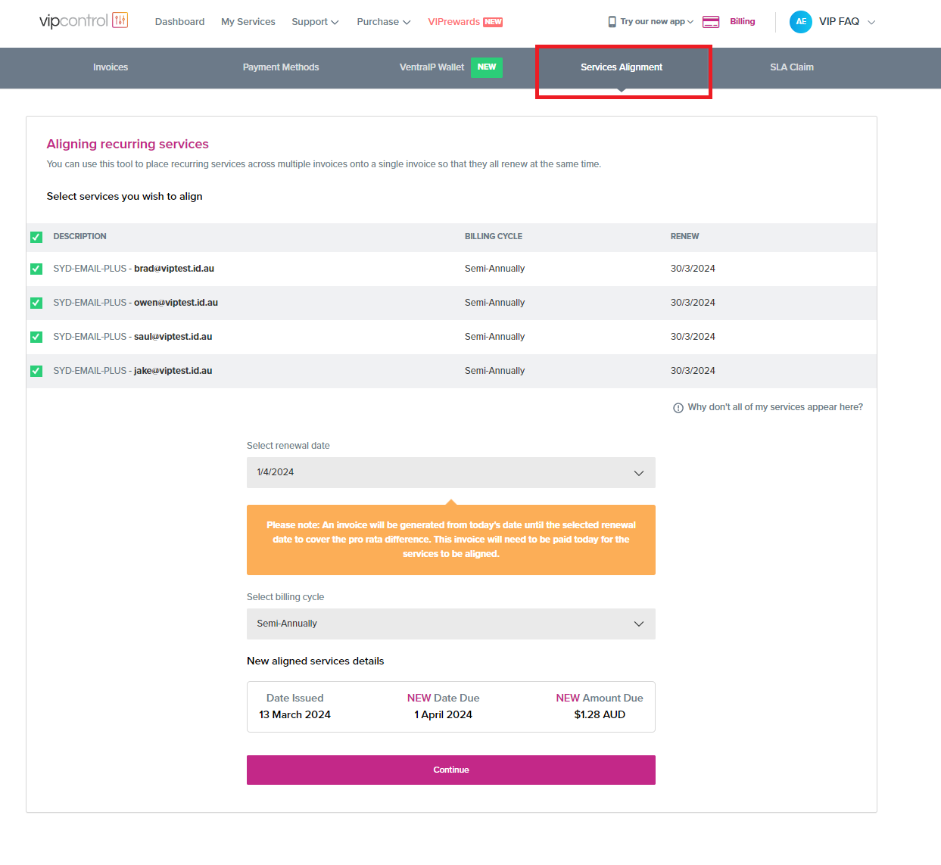Open the Payment Methods tab
The height and width of the screenshot is (865, 941).
[281, 67]
